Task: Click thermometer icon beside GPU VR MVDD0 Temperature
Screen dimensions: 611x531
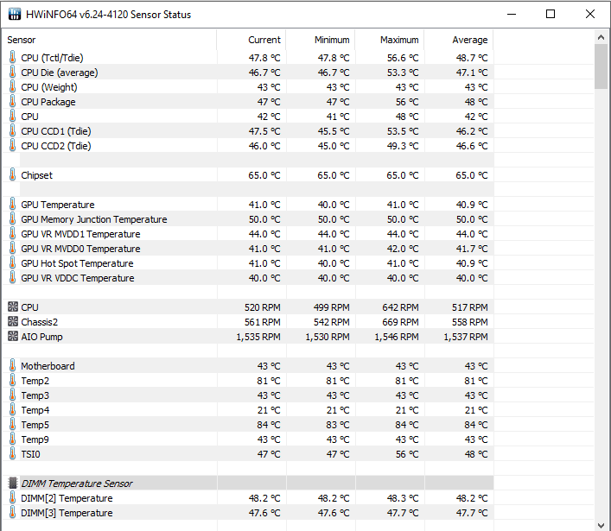Action: click(12, 249)
